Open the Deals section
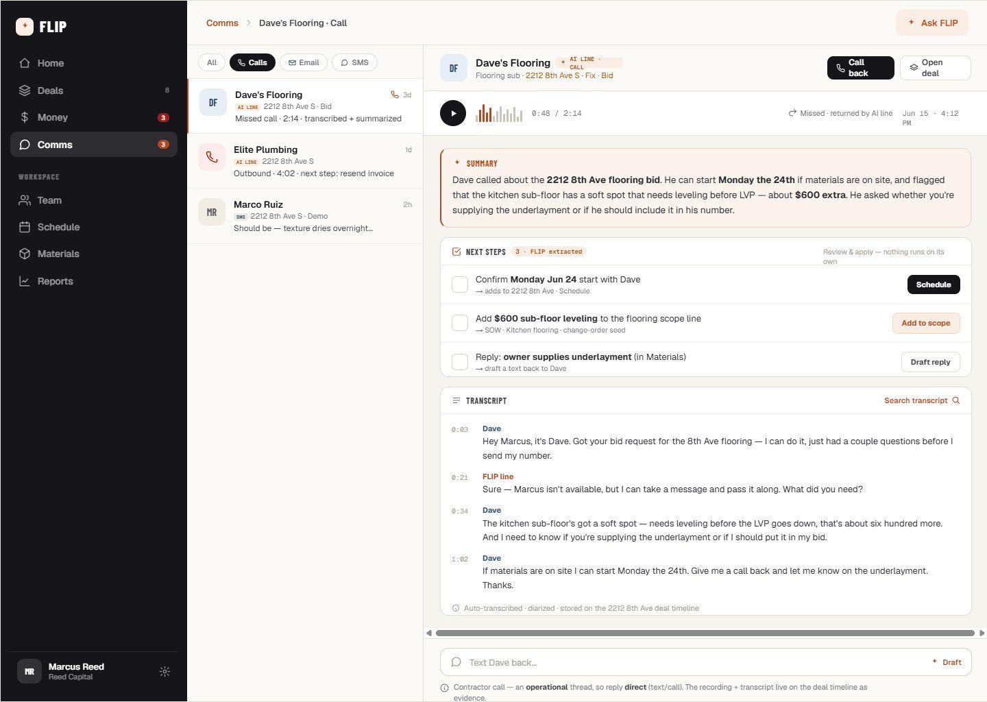This screenshot has height=702, width=987. tap(93, 90)
